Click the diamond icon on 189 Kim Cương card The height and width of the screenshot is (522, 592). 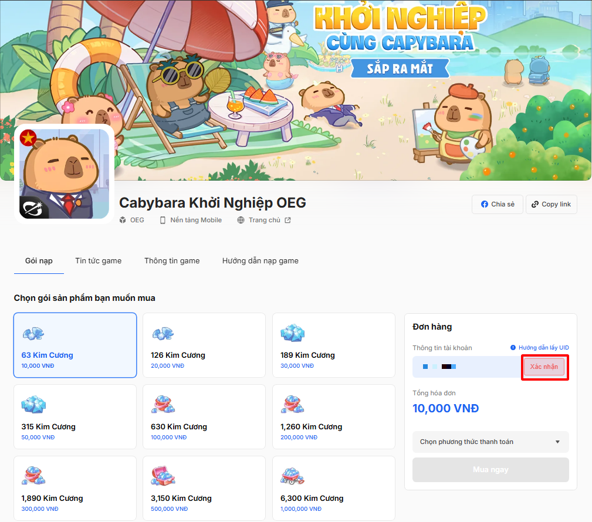coord(292,333)
